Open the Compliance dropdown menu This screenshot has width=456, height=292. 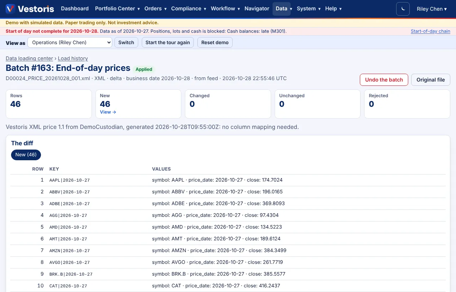[x=188, y=9]
